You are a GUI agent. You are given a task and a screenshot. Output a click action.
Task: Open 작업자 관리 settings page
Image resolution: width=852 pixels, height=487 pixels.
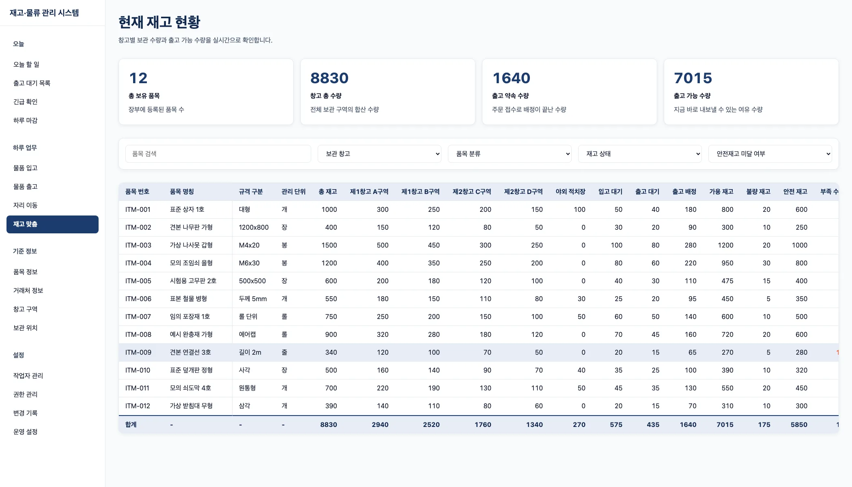tap(52, 376)
